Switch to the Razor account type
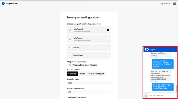Screen dimensions: 178x99 (x=83, y=74)
